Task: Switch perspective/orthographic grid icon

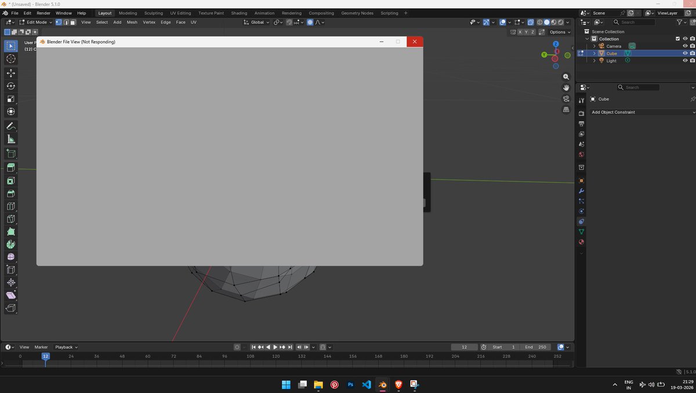Action: click(x=566, y=110)
